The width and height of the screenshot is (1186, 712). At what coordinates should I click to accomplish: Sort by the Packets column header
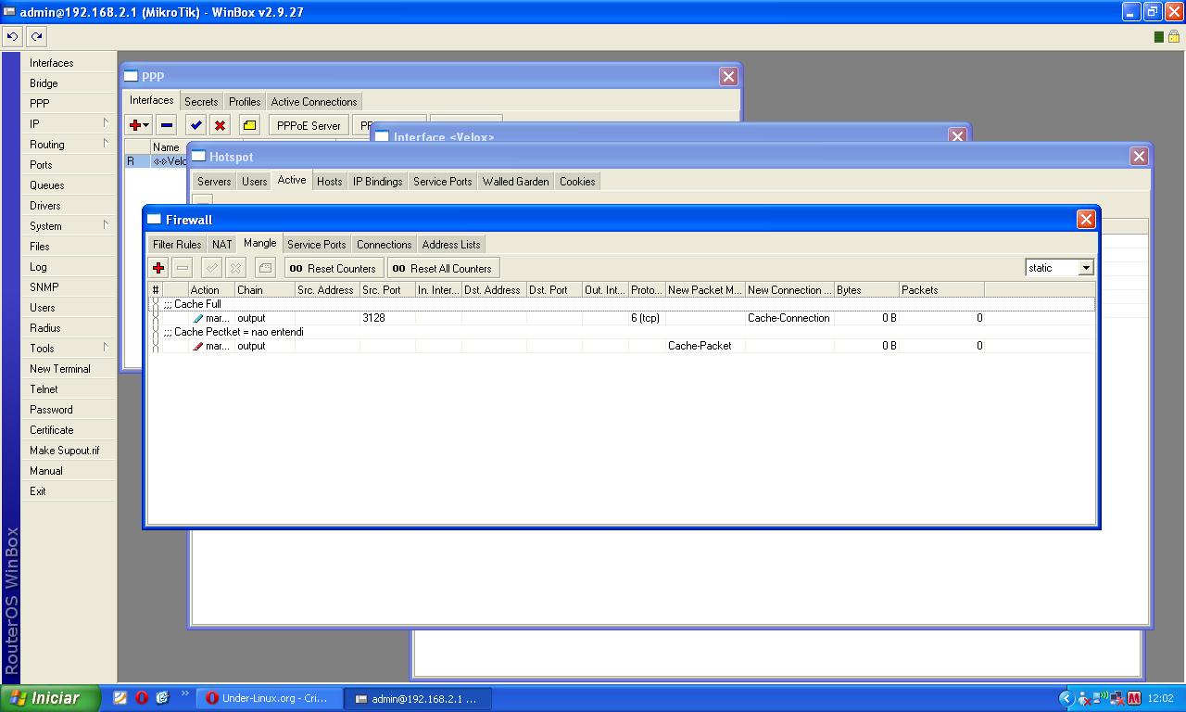pos(941,290)
